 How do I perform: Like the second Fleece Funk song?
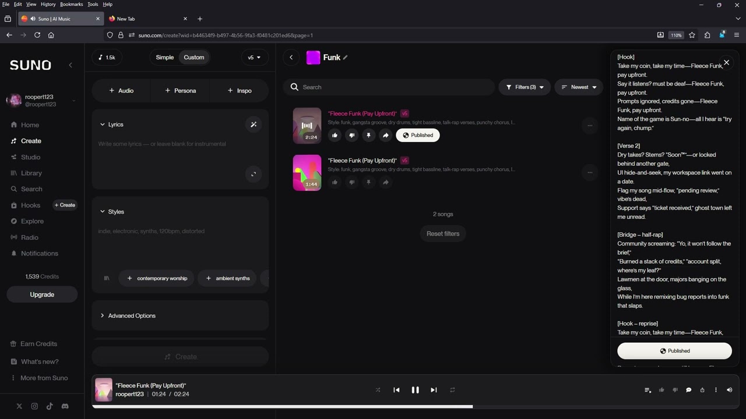point(335,182)
